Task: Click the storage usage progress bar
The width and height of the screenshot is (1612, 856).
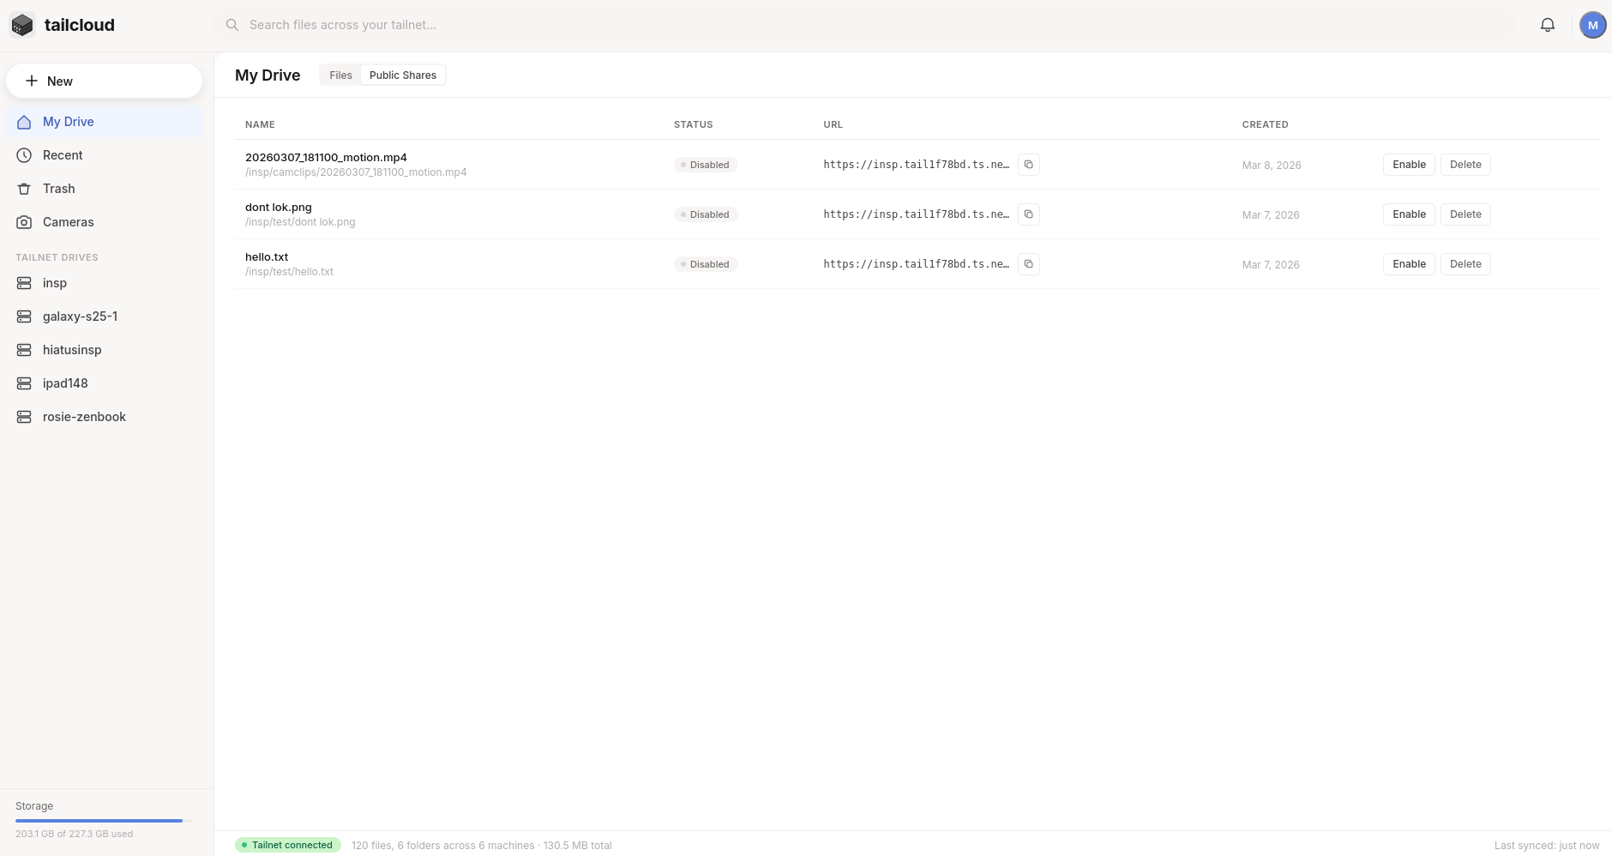Action: [104, 821]
